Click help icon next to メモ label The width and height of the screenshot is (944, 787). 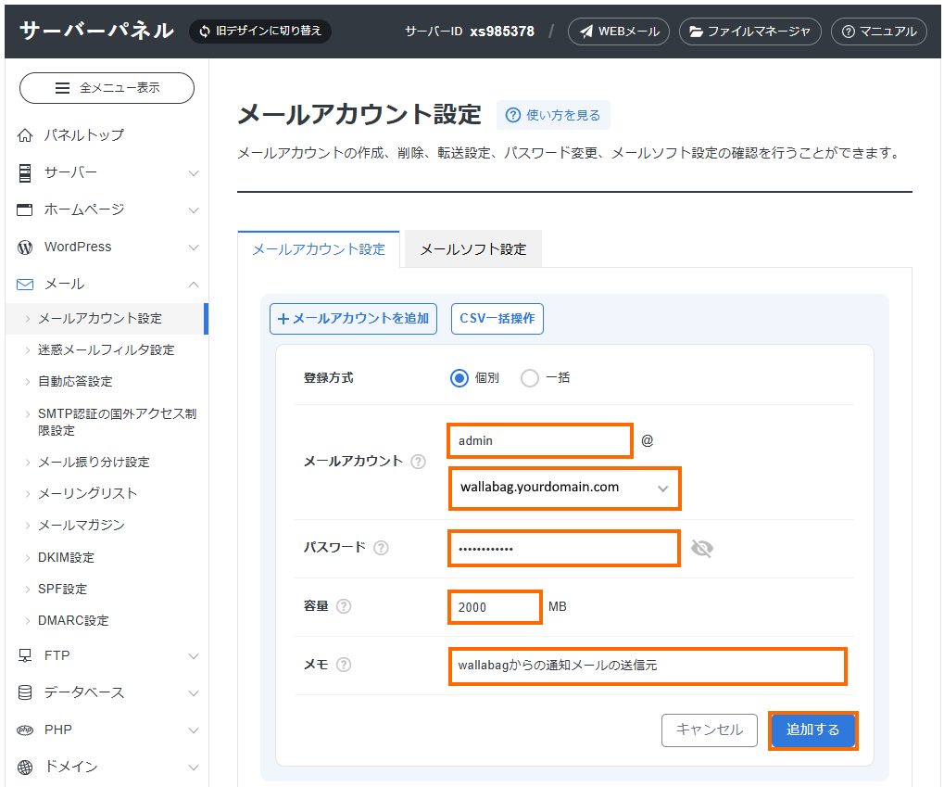[x=344, y=665]
